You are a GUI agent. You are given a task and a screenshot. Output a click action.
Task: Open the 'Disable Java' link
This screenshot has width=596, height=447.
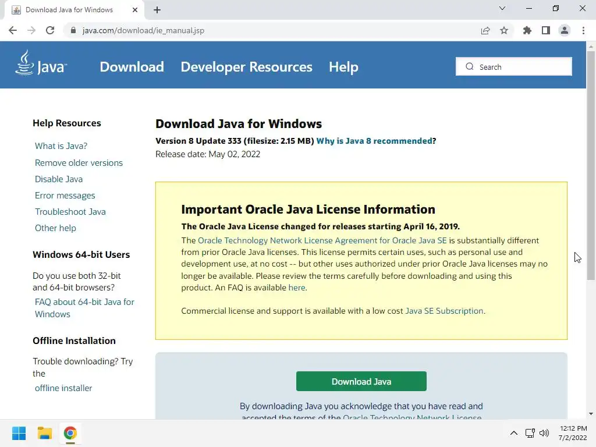click(x=59, y=179)
